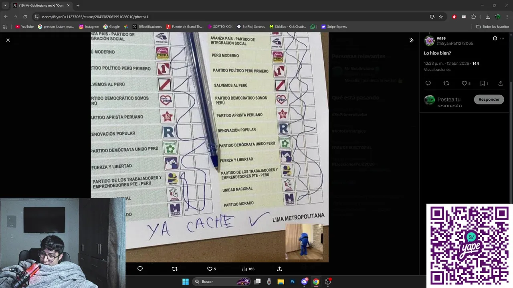The image size is (513, 288).
Task: Click the share icon below the photo
Action: coord(279,269)
